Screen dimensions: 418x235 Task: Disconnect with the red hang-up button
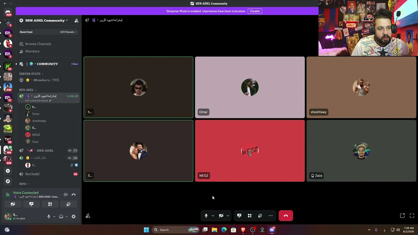pos(286,216)
